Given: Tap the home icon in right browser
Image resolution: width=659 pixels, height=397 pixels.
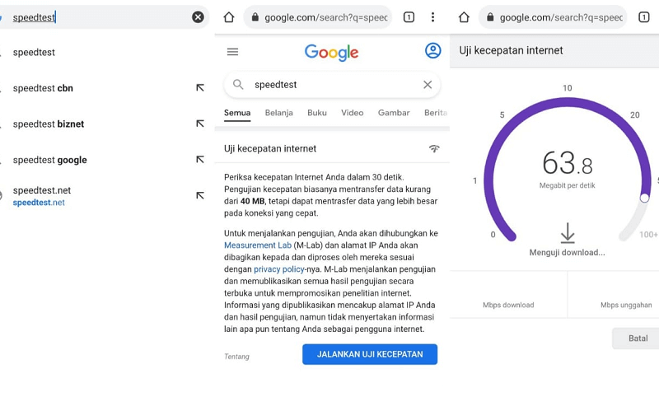Looking at the screenshot, I should [464, 17].
